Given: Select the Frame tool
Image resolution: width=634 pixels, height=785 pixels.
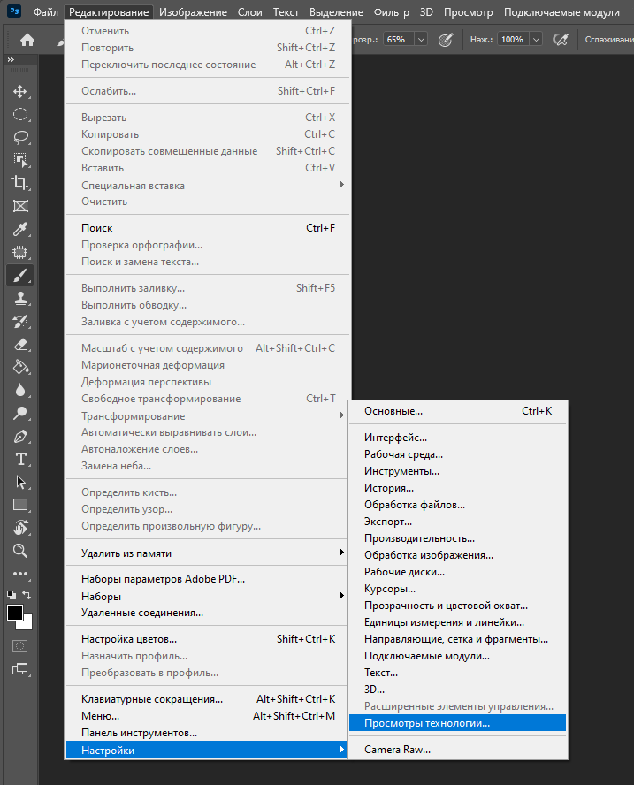Looking at the screenshot, I should click(x=20, y=206).
